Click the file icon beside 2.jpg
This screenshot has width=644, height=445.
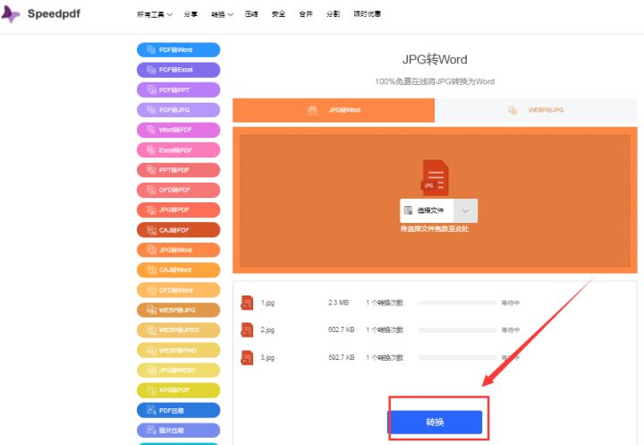[x=247, y=329]
